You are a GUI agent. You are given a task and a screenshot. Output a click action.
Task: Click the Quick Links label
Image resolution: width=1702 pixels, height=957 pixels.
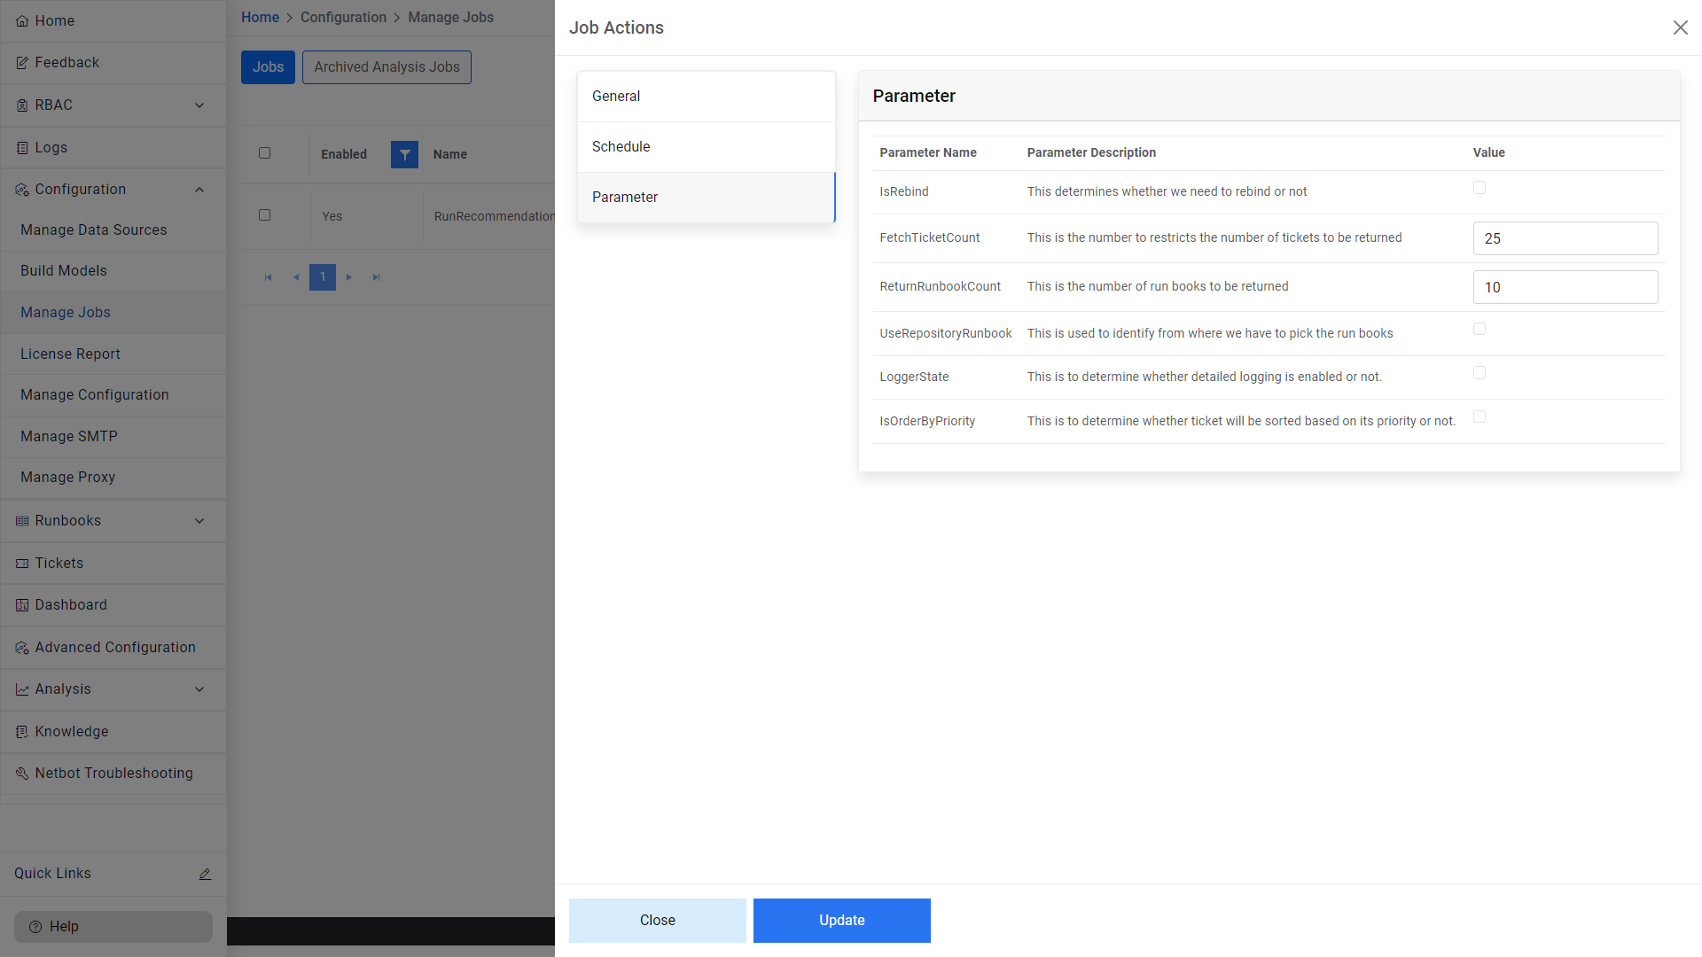52,874
